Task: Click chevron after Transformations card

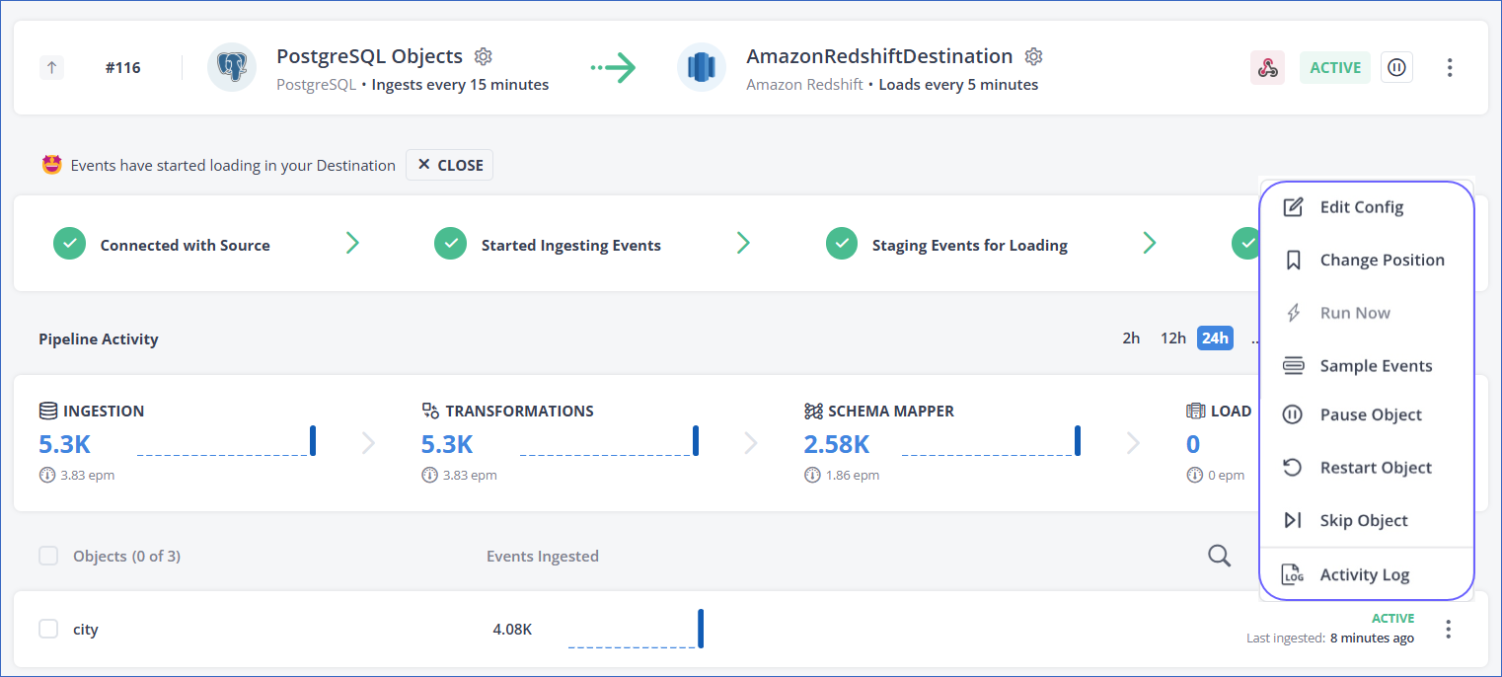Action: click(x=750, y=442)
